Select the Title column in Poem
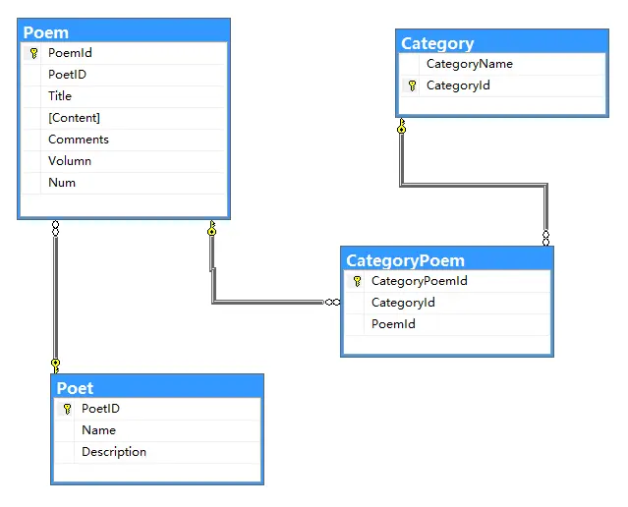Viewport: 628px width, 507px height. pos(60,96)
